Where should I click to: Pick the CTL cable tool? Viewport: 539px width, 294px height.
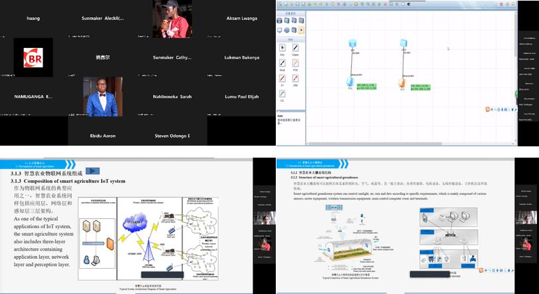click(282, 95)
